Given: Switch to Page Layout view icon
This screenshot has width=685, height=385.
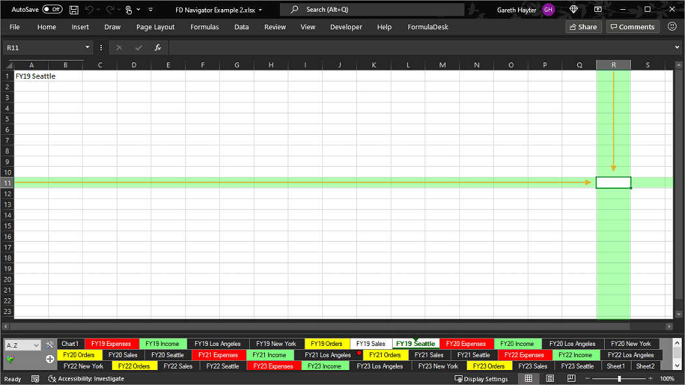Looking at the screenshot, I should 549,378.
